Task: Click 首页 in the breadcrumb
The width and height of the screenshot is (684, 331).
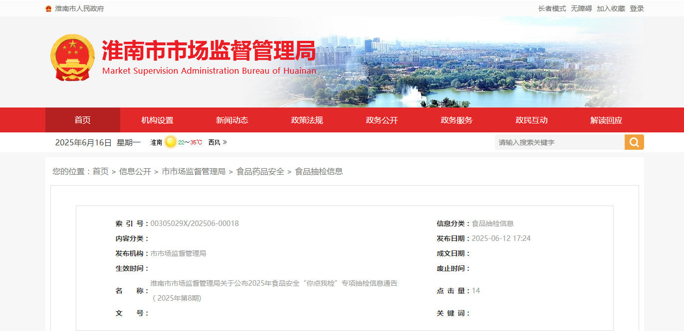Action: (100, 171)
